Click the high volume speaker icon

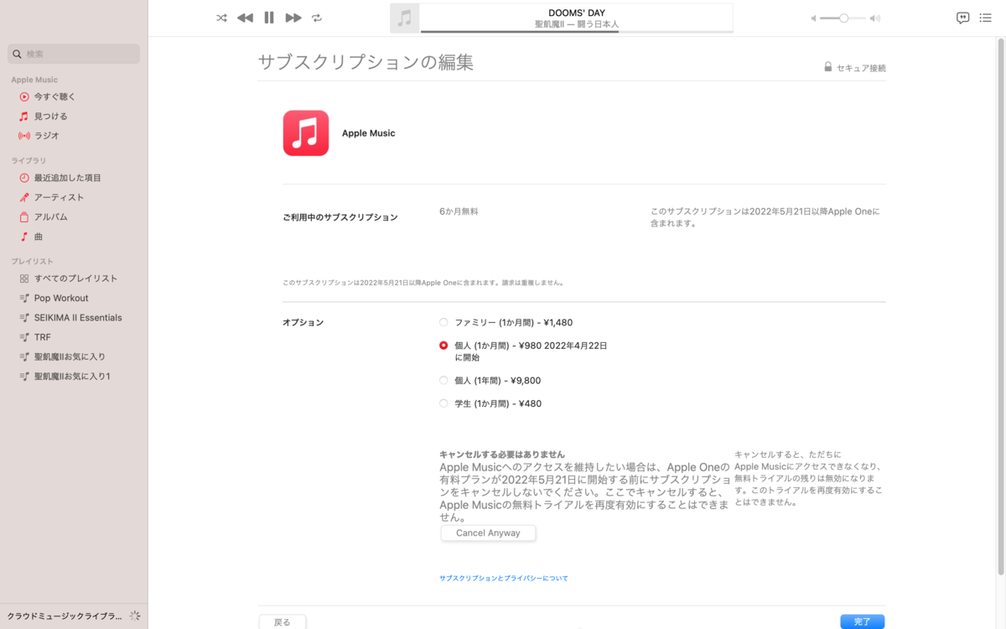(875, 18)
